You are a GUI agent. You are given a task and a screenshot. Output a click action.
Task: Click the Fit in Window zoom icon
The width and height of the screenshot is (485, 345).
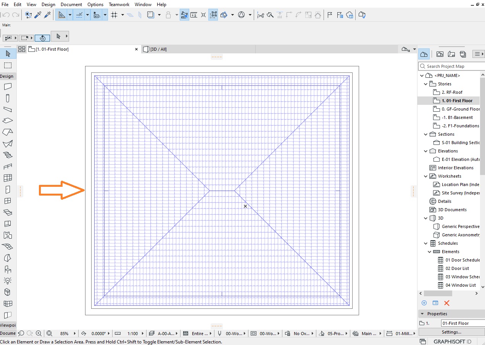[49, 333]
